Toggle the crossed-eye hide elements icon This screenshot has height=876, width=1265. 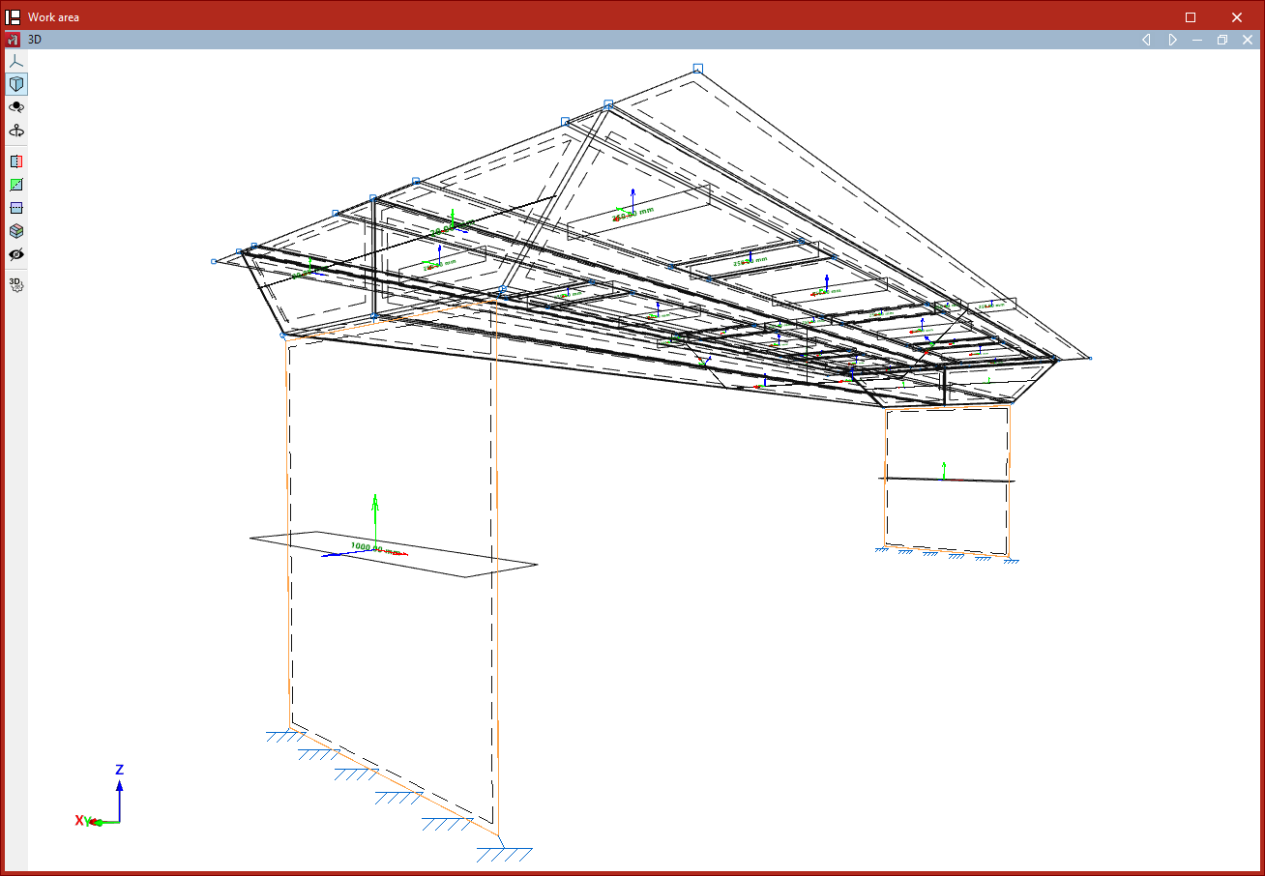16,254
